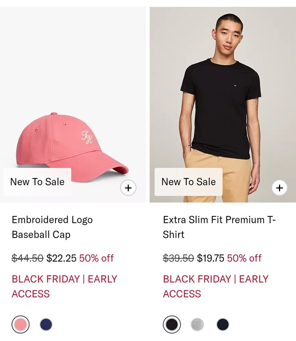
Task: Click the $19.75 sale price
Action: [x=211, y=258]
